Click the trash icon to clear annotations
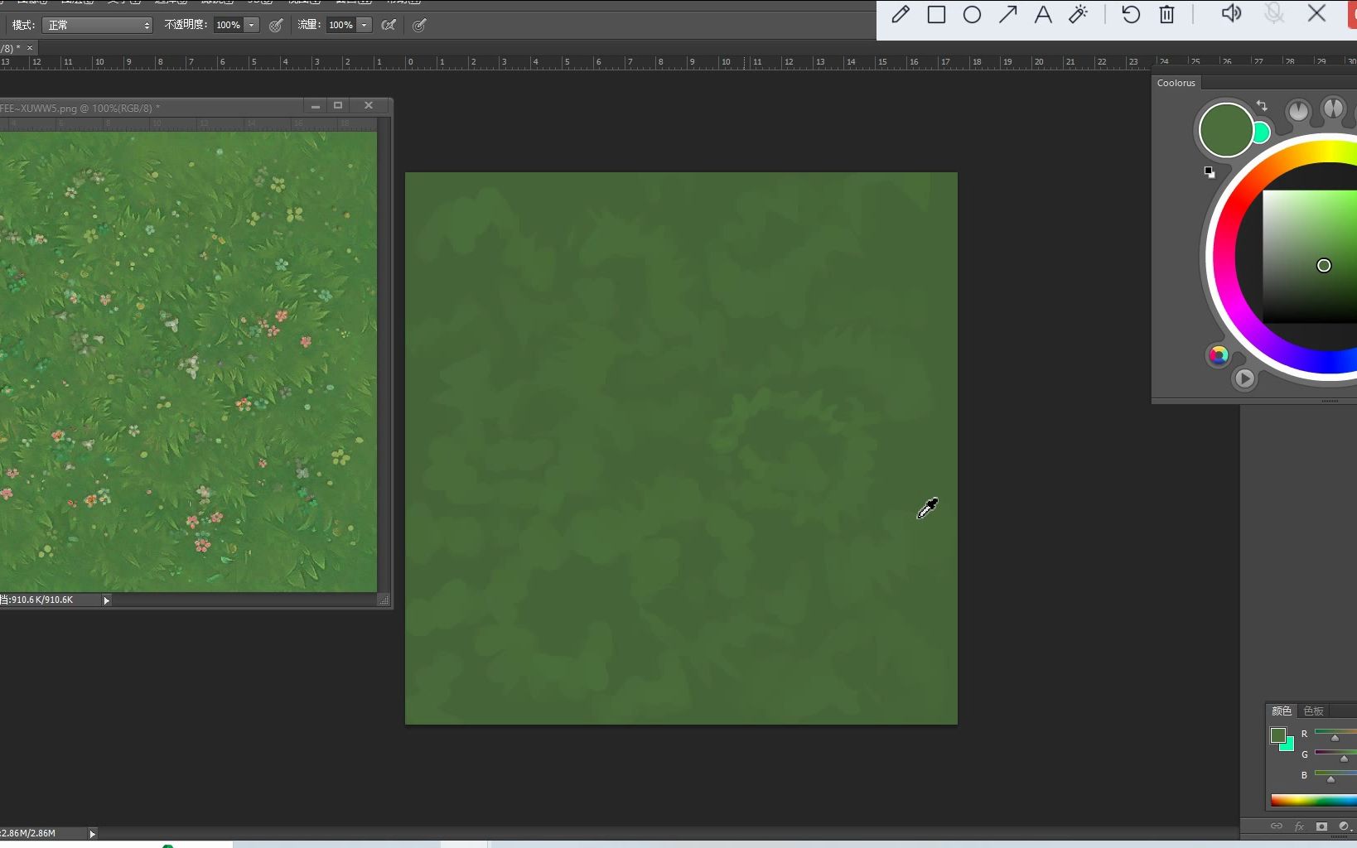The width and height of the screenshot is (1357, 848). tap(1166, 14)
